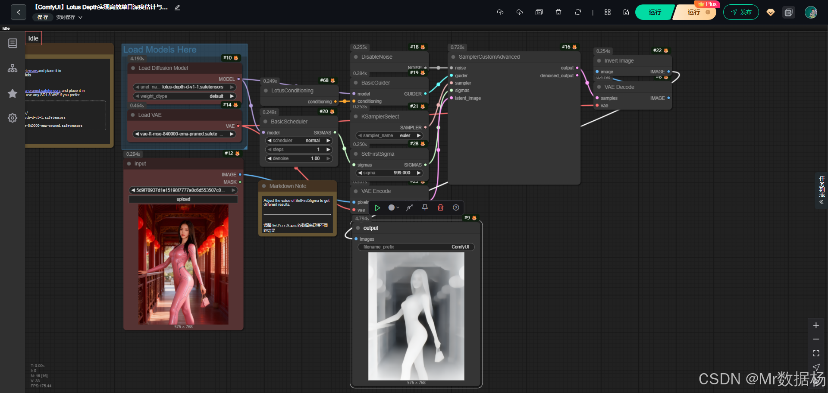Toggle the En language translation icon
Image resolution: width=828 pixels, height=393 pixels.
click(539, 12)
